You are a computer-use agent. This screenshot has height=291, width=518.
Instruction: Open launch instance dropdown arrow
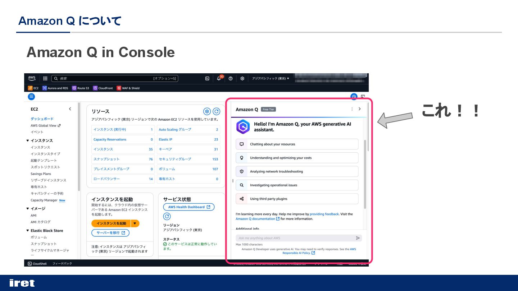[135, 223]
